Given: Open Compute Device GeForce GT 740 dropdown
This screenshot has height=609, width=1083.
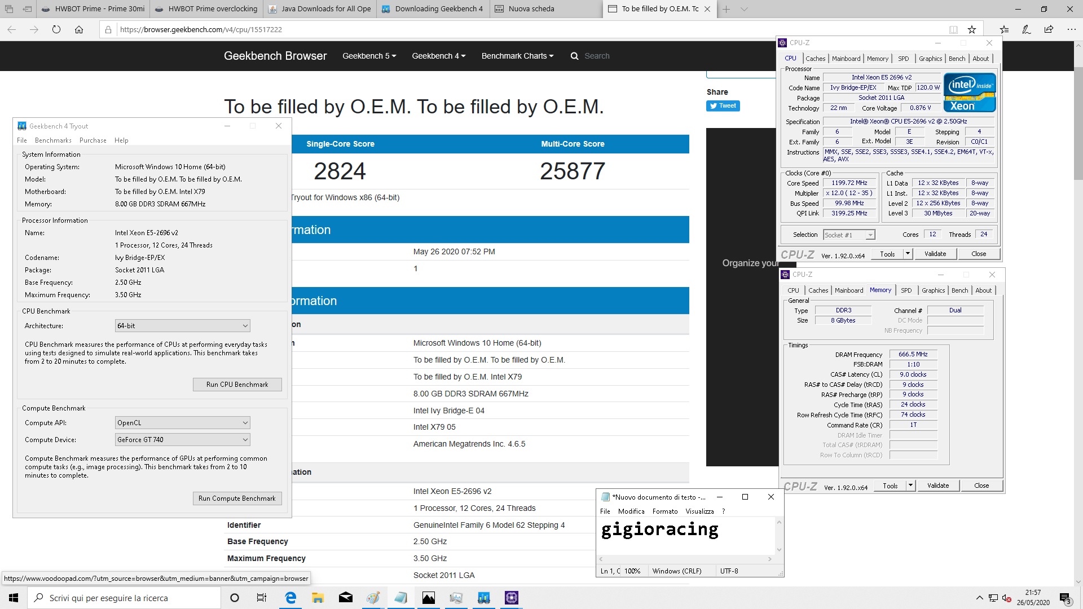Looking at the screenshot, I should (182, 439).
